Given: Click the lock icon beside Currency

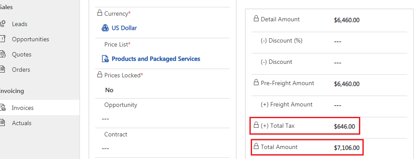Looking at the screenshot, I should click(100, 13).
